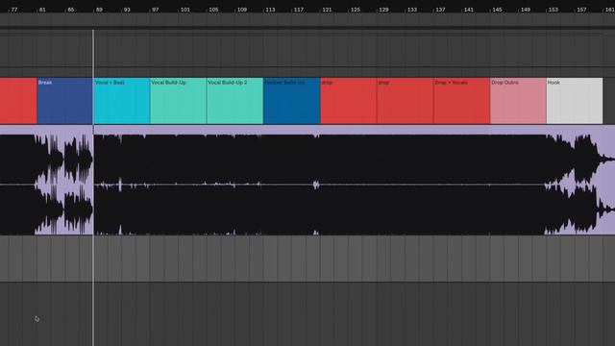615x346 pixels.
Task: Click bar 113 on the ruler
Action: 270,10
